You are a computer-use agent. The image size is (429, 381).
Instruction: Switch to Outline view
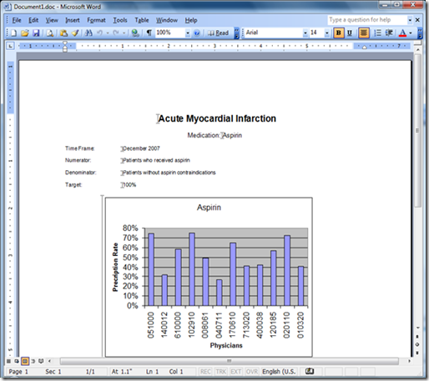[33, 361]
